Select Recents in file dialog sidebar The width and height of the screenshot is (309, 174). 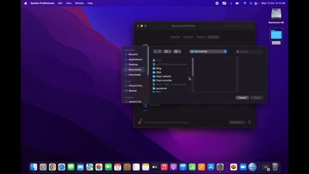click(134, 54)
